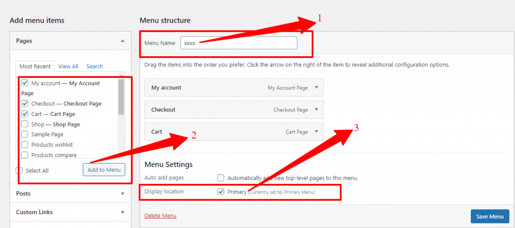Image resolution: width=515 pixels, height=228 pixels.
Task: Click the 'Checkout Page' type label
Action: 291,110
